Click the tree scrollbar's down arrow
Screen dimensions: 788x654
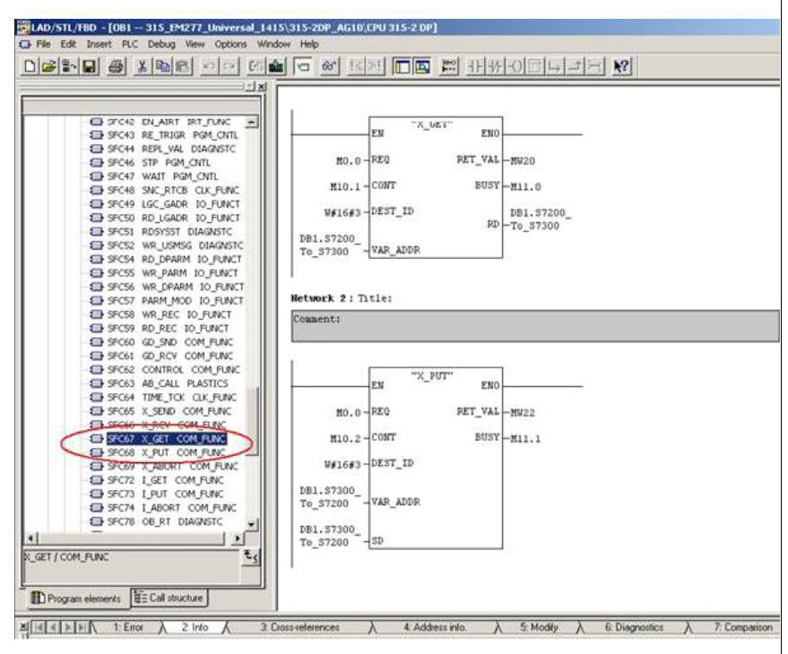pyautogui.click(x=251, y=525)
